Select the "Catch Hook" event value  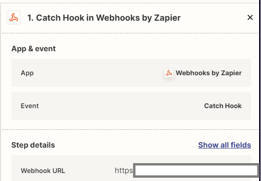point(223,106)
